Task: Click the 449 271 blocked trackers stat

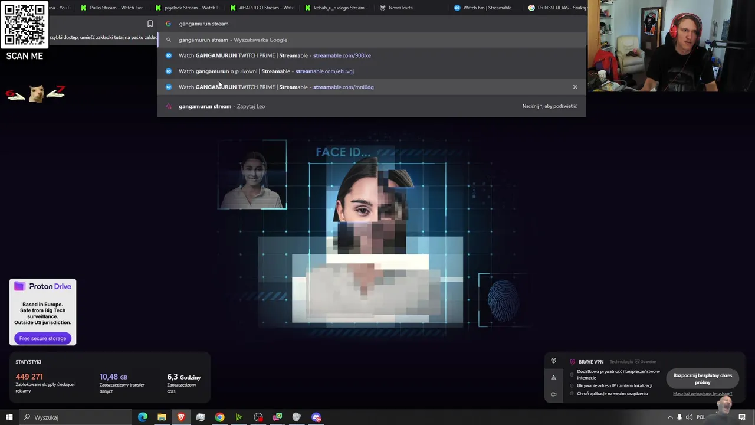Action: click(x=46, y=382)
